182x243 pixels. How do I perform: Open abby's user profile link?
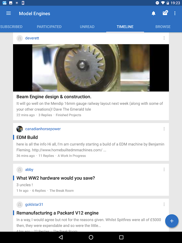[29, 169]
